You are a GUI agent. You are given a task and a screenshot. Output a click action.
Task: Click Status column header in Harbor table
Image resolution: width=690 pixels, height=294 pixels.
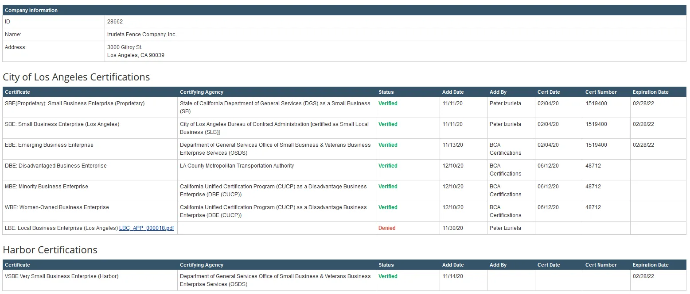point(386,265)
